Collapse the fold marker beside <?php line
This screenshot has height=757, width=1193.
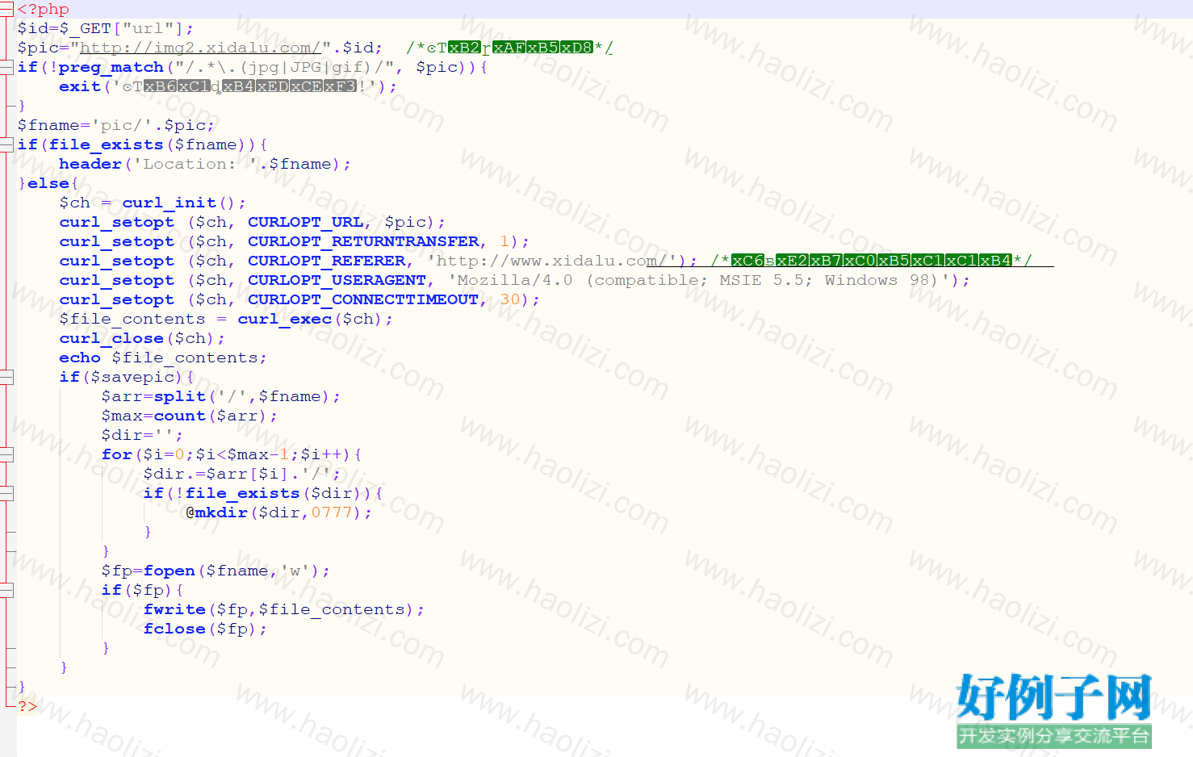(6, 9)
